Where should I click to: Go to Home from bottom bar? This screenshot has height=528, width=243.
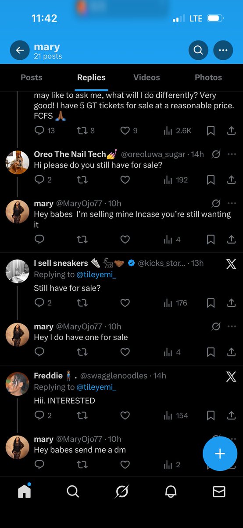click(x=25, y=491)
